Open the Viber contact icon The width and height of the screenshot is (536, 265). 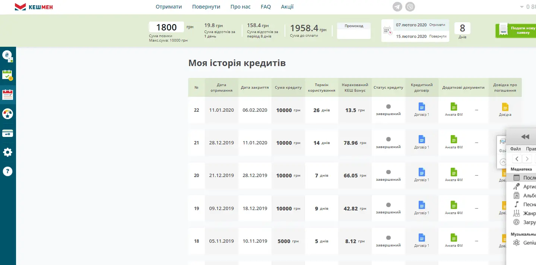tap(410, 7)
